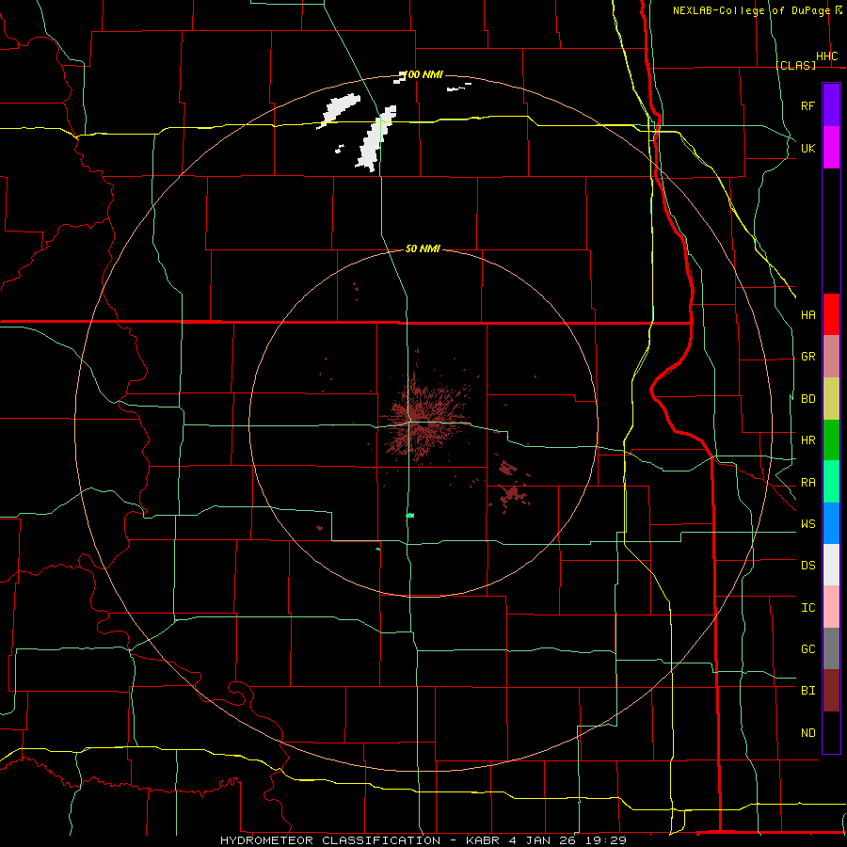Screen dimensions: 847x847
Task: Click the GC legend label
Action: (x=807, y=649)
